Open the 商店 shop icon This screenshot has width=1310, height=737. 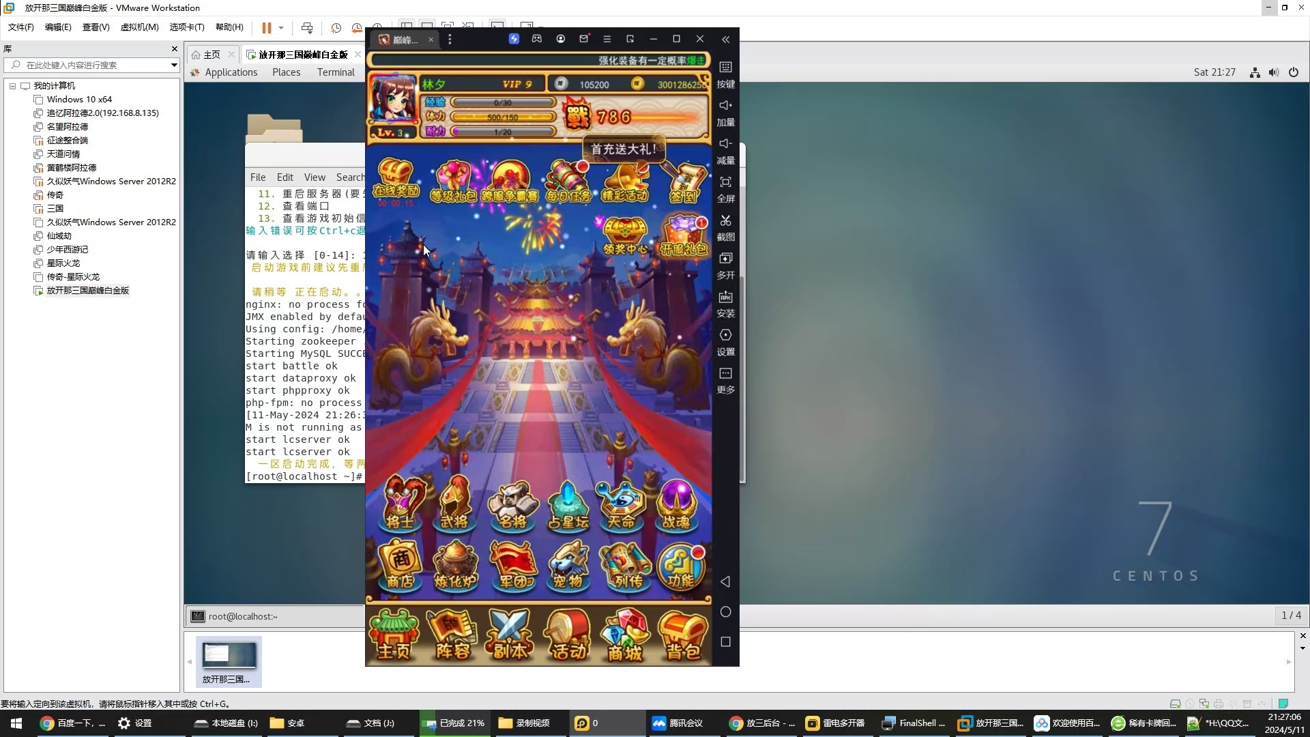401,564
